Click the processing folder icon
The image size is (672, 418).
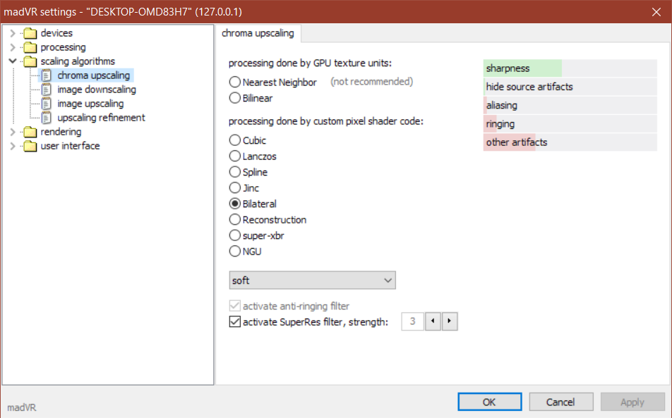pyautogui.click(x=30, y=47)
